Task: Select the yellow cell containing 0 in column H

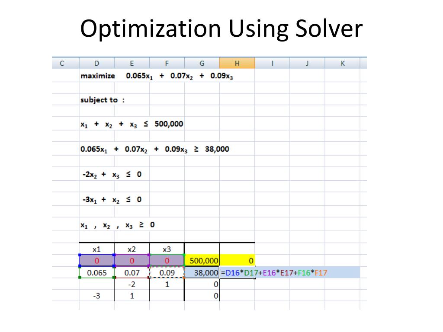Action: coord(237,261)
